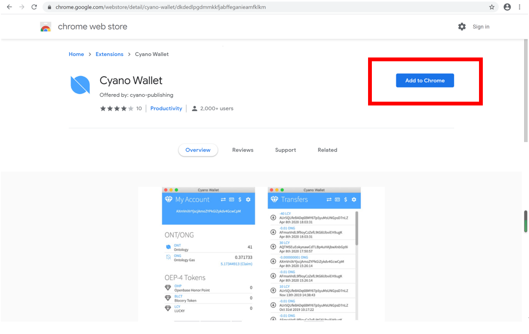This screenshot has width=529, height=334.
Task: Go back using the browser back arrow
Action: (10, 7)
